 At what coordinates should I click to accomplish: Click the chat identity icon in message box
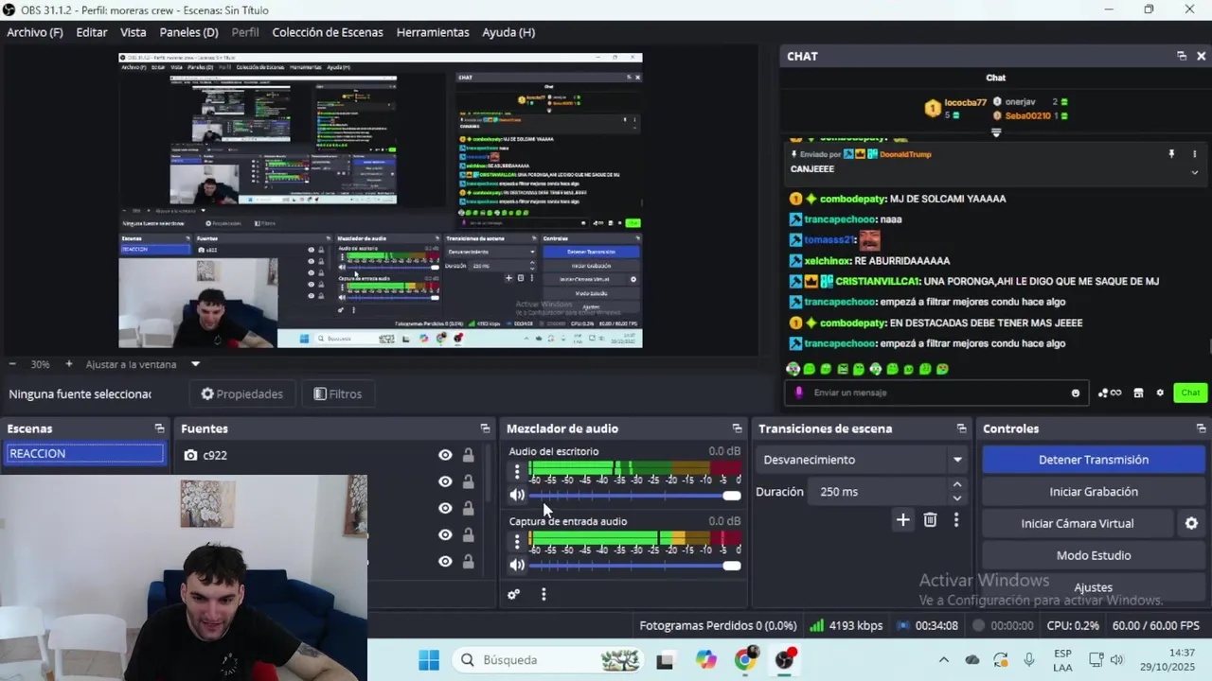coord(799,393)
